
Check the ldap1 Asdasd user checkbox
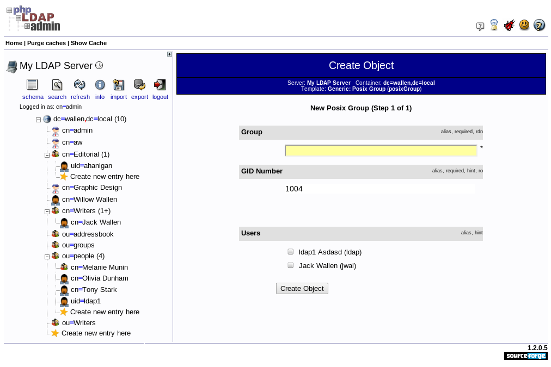point(291,252)
